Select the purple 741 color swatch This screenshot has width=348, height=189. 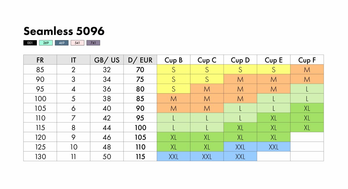click(x=93, y=43)
